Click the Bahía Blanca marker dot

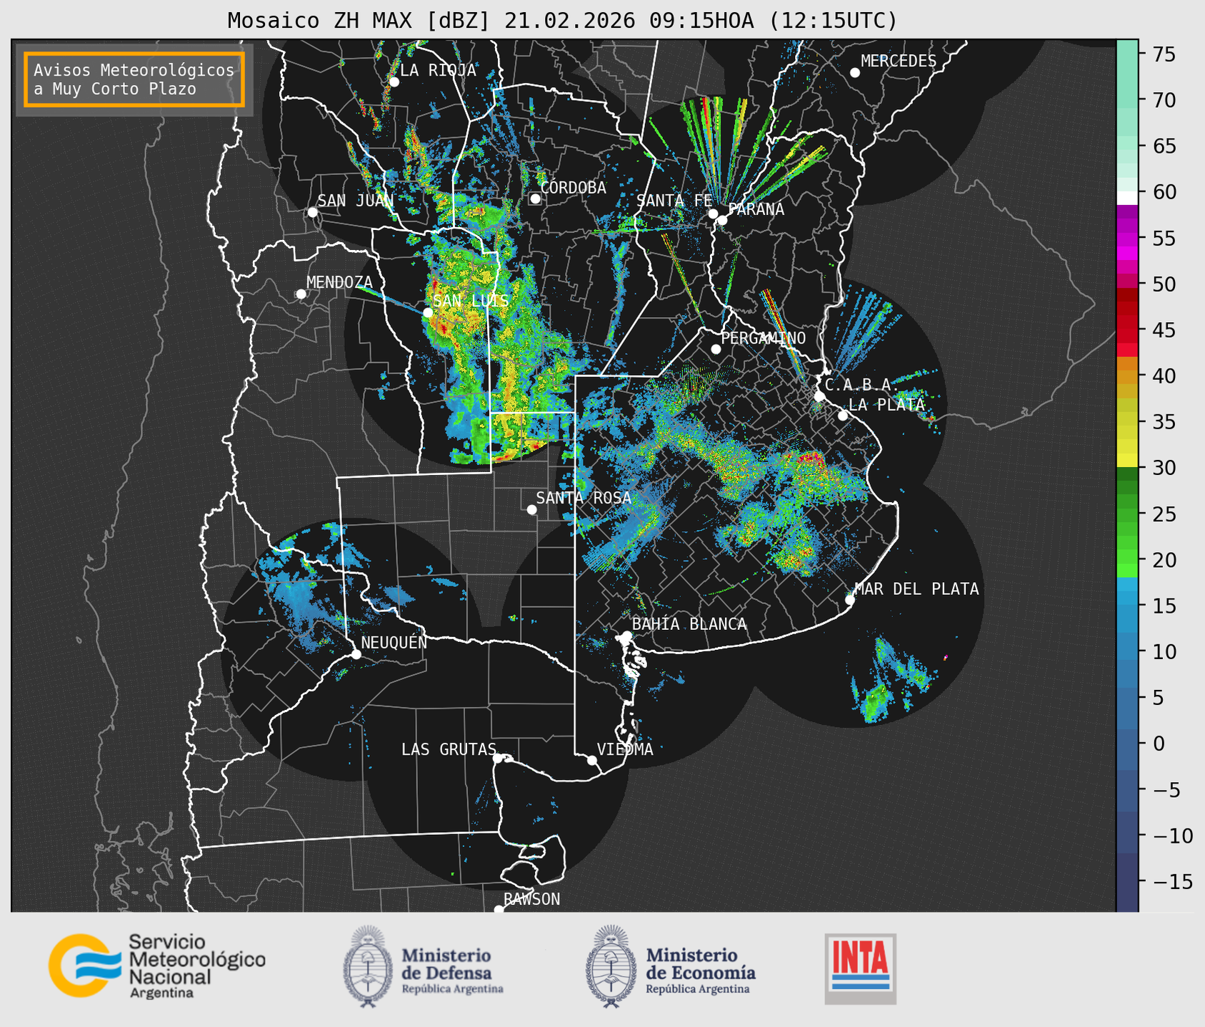[626, 636]
